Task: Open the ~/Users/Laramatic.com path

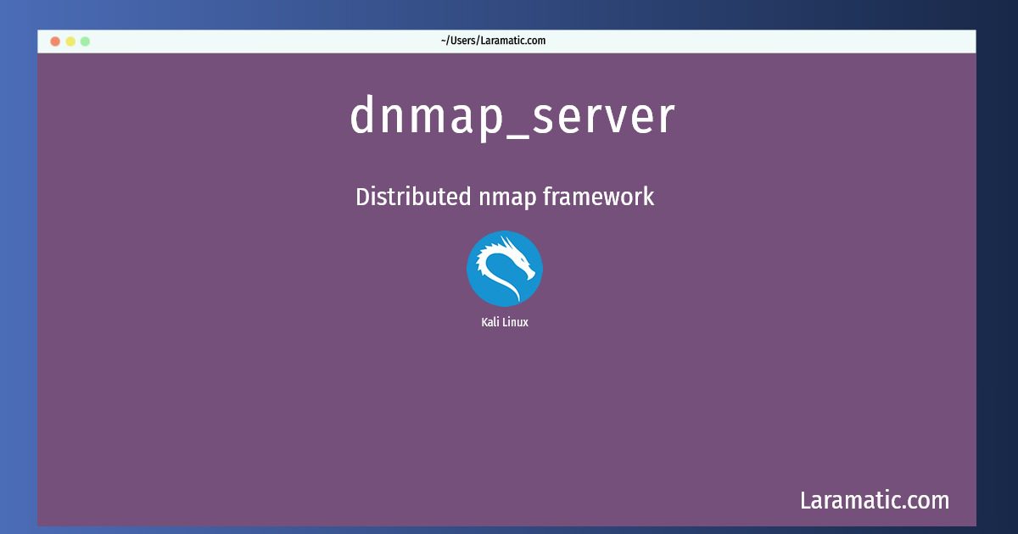Action: pyautogui.click(x=492, y=40)
